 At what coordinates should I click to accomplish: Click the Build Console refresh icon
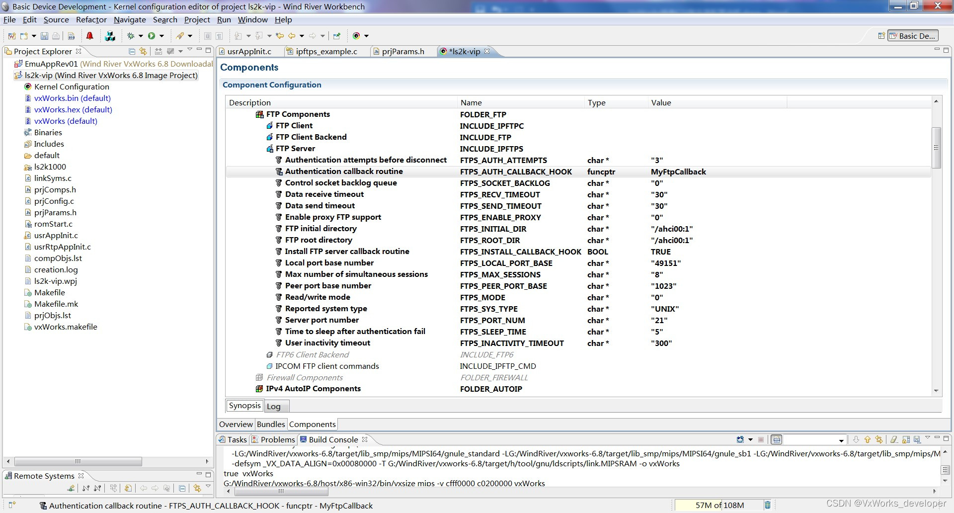pyautogui.click(x=740, y=439)
